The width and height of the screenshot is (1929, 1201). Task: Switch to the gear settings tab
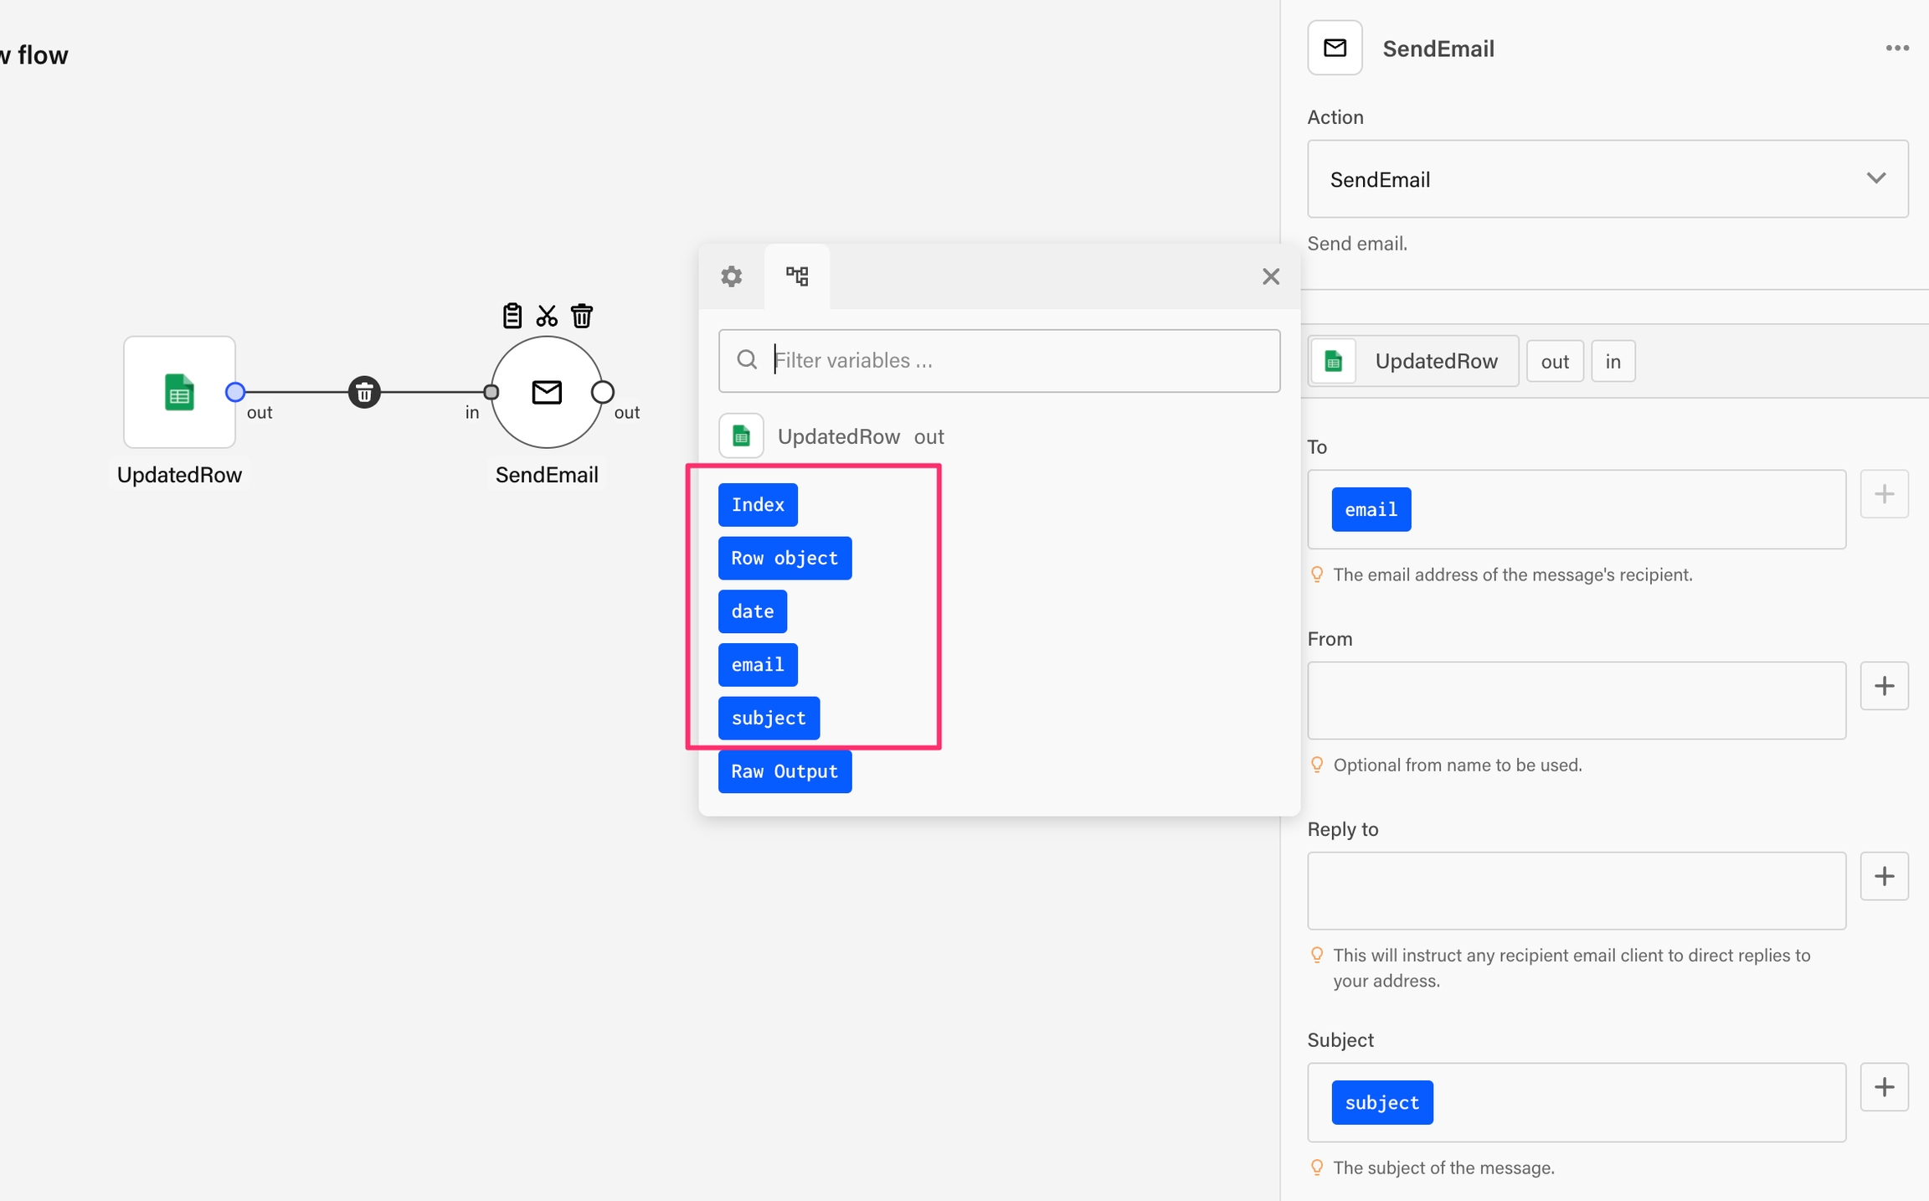tap(731, 276)
